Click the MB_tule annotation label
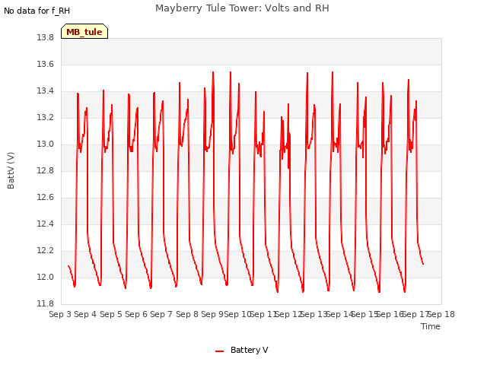 (x=84, y=32)
